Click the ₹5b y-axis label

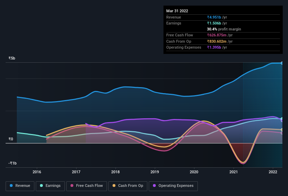12,58
